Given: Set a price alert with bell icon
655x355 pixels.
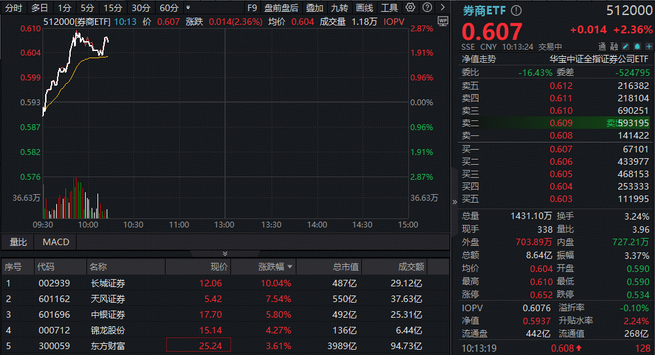Looking at the screenshot, I should click(x=637, y=46).
